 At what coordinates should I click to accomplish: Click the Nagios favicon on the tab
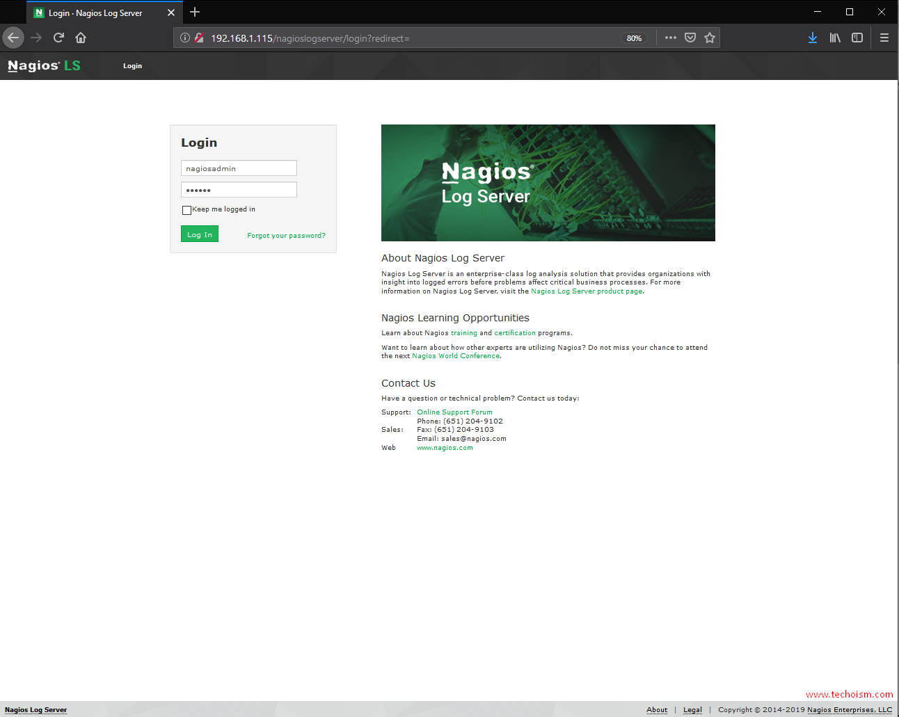point(39,13)
